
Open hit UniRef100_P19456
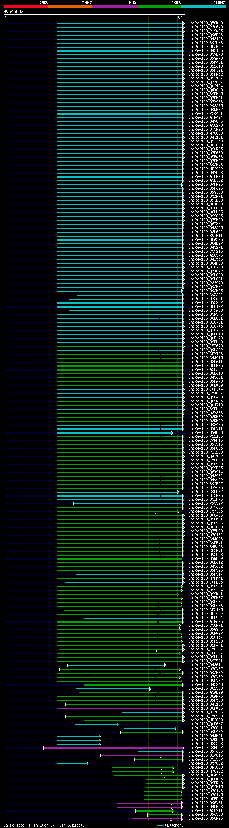[x=205, y=31]
